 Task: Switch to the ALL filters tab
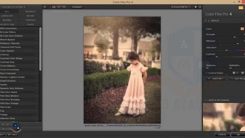pyautogui.click(x=7, y=11)
